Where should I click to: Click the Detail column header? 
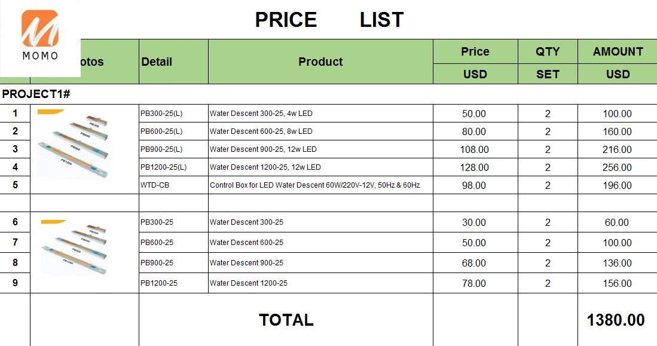click(x=157, y=62)
